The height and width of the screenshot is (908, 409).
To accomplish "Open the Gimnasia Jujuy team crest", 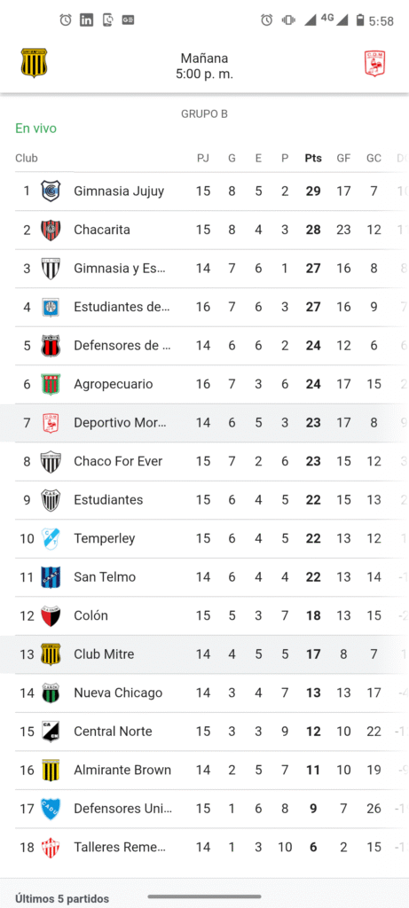I will (x=51, y=192).
